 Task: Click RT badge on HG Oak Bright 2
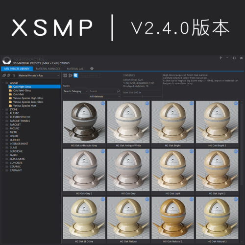click(236, 103)
